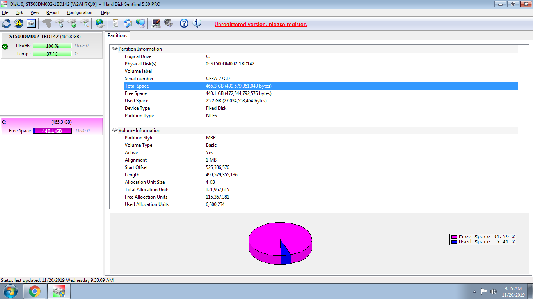Select the highlighted Total Space row

pos(321,86)
